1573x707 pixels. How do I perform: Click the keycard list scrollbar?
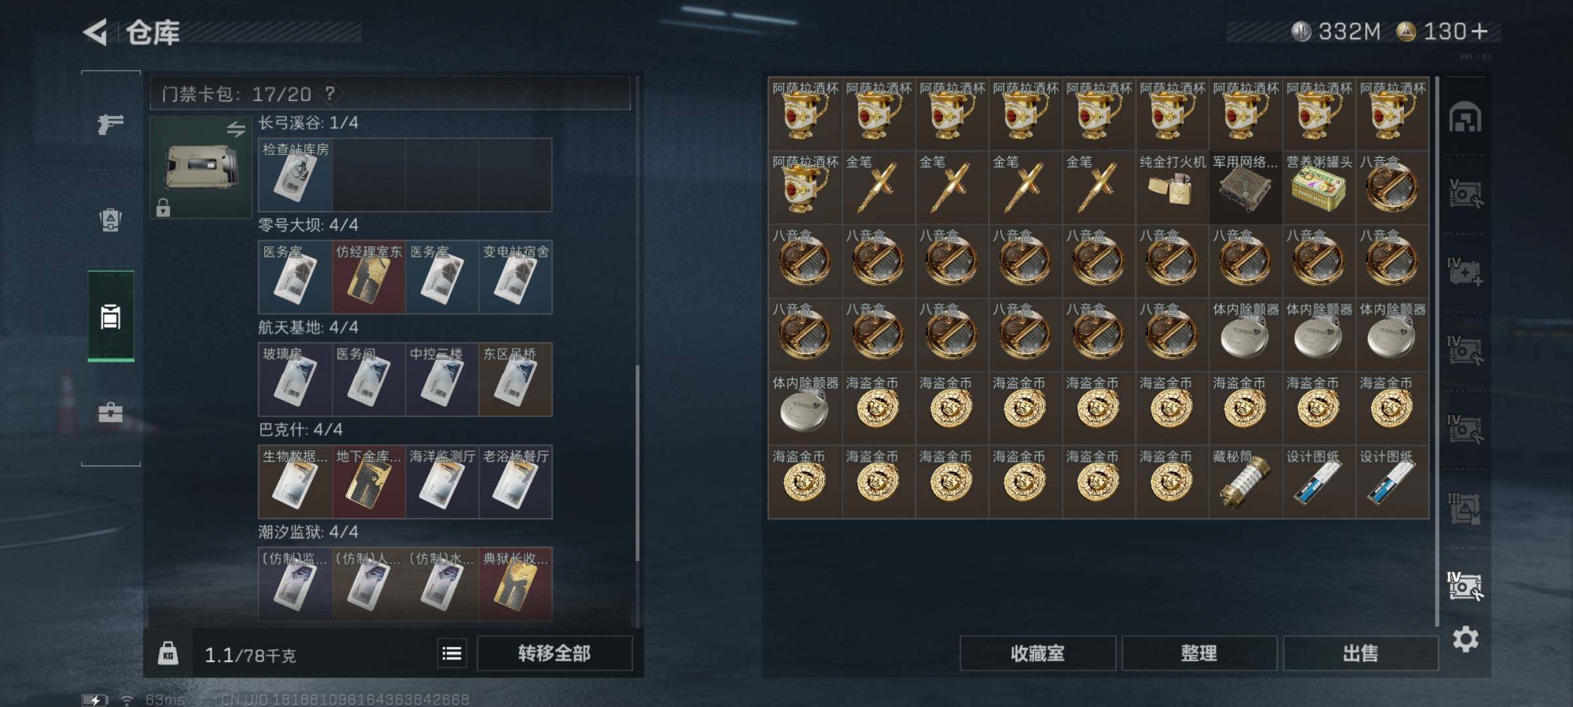(637, 463)
